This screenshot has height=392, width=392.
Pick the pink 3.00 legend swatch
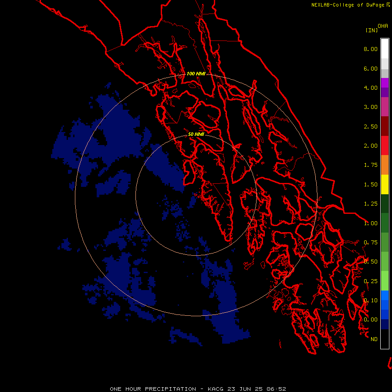tap(385, 107)
